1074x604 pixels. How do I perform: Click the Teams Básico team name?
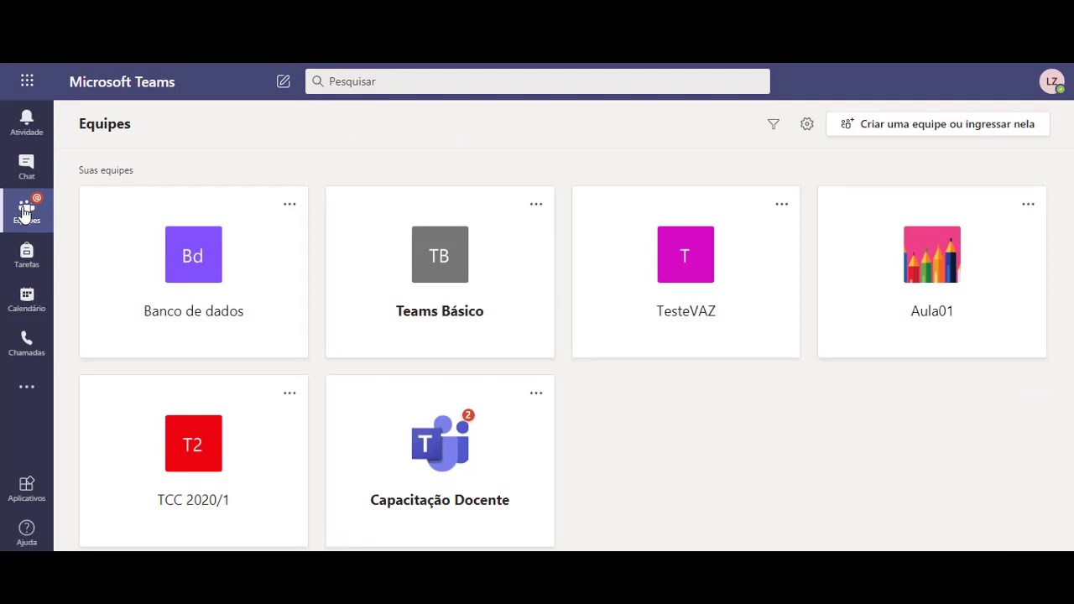point(440,310)
